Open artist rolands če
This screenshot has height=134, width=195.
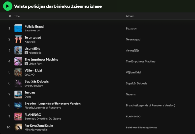point(35,53)
